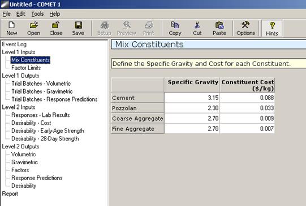
Task: Select Event Log in the tree
Action: 14,44
